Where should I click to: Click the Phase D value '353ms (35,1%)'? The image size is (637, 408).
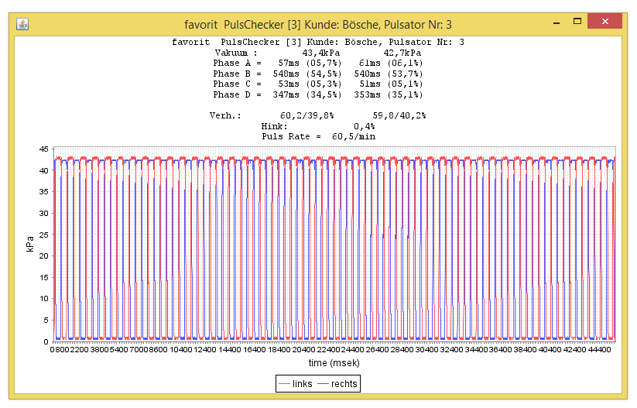point(389,94)
